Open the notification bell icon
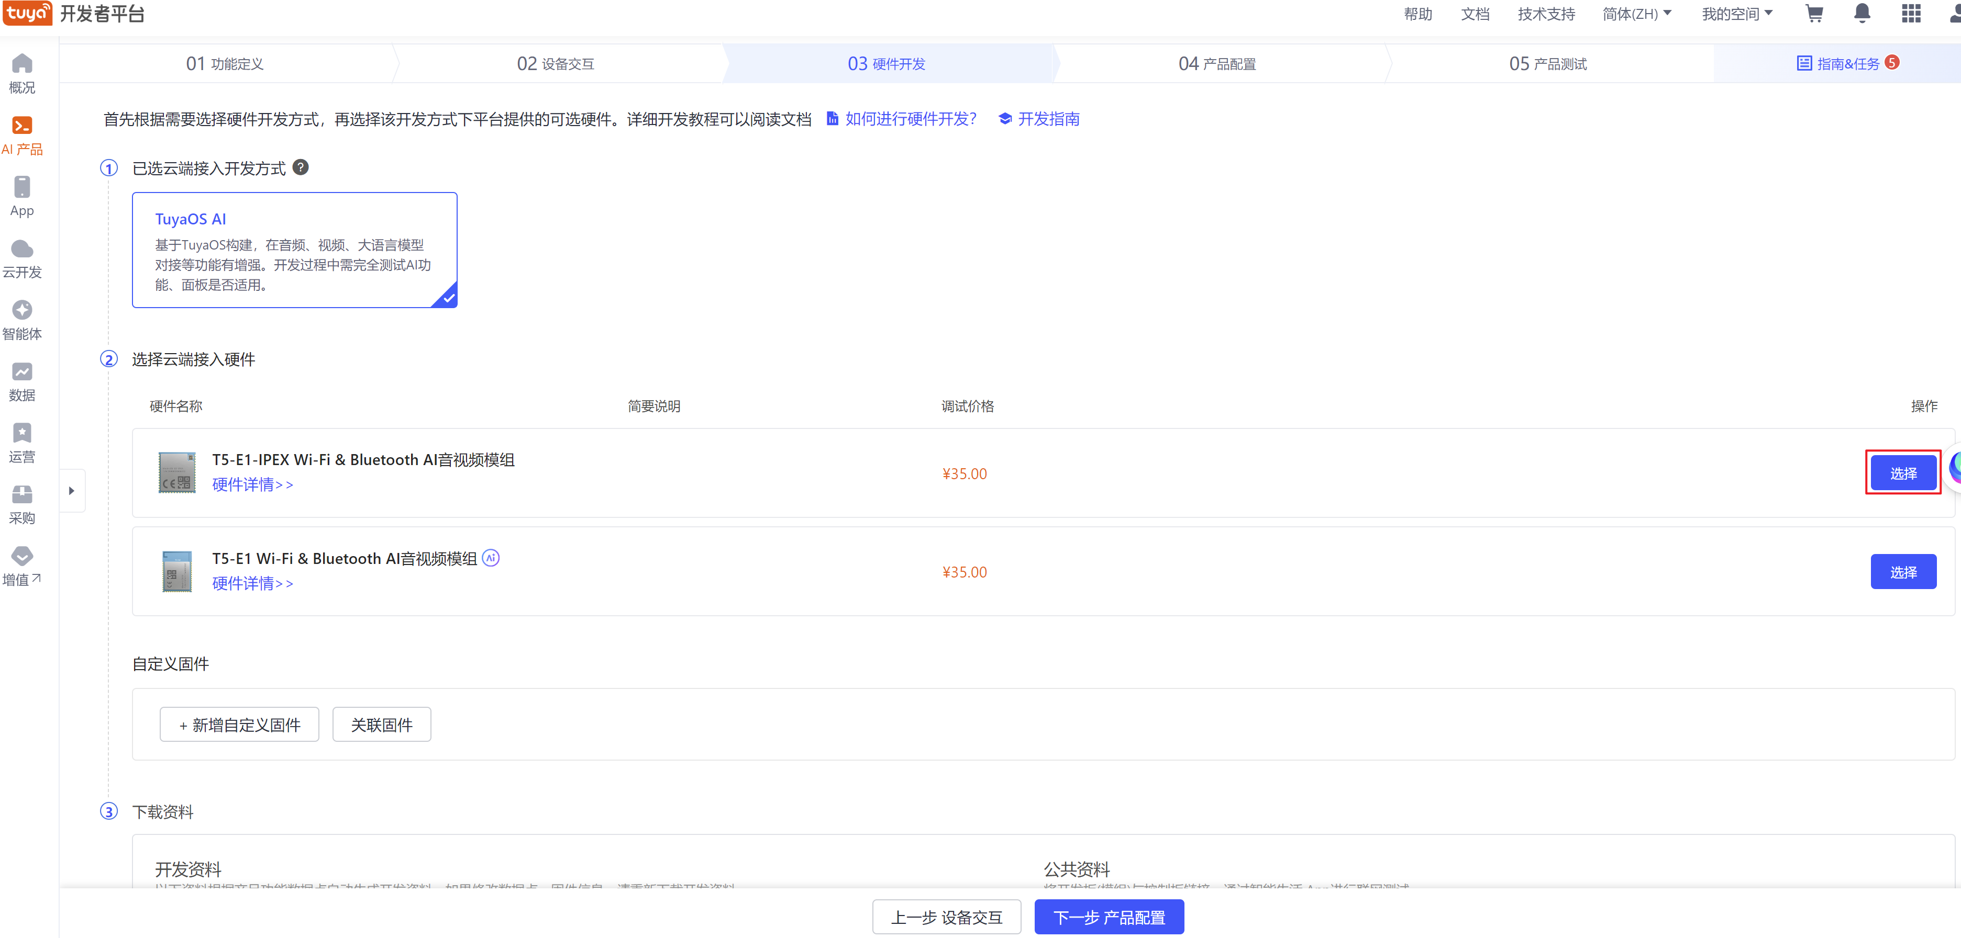 click(x=1862, y=14)
